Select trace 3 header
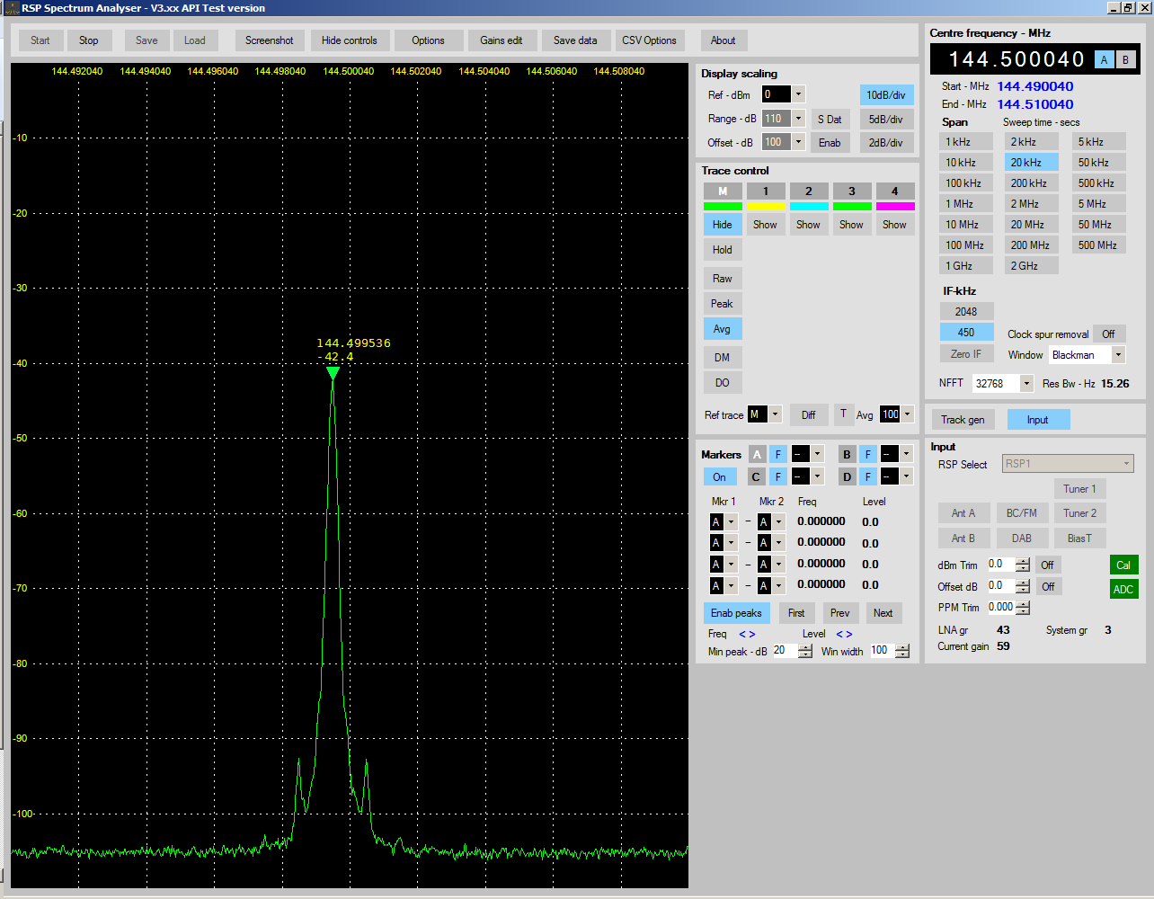This screenshot has width=1154, height=899. (852, 191)
